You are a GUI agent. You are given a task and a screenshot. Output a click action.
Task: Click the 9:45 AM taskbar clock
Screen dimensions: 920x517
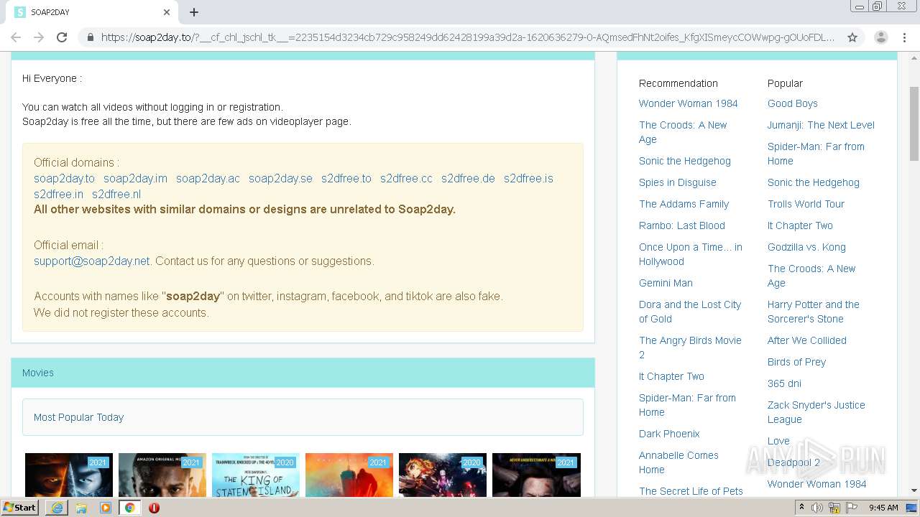[x=883, y=508]
